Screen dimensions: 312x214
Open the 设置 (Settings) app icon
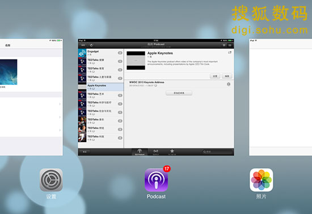click(51, 180)
